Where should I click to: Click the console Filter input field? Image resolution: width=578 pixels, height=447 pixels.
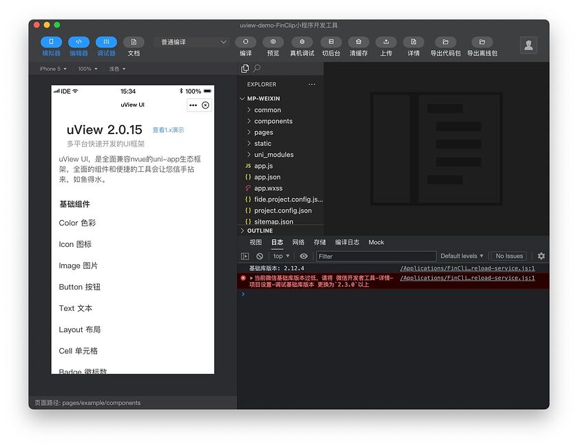point(376,256)
